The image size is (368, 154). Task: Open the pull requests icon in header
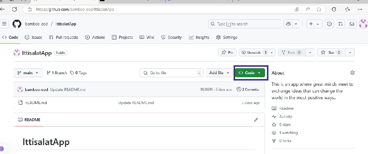[341, 24]
